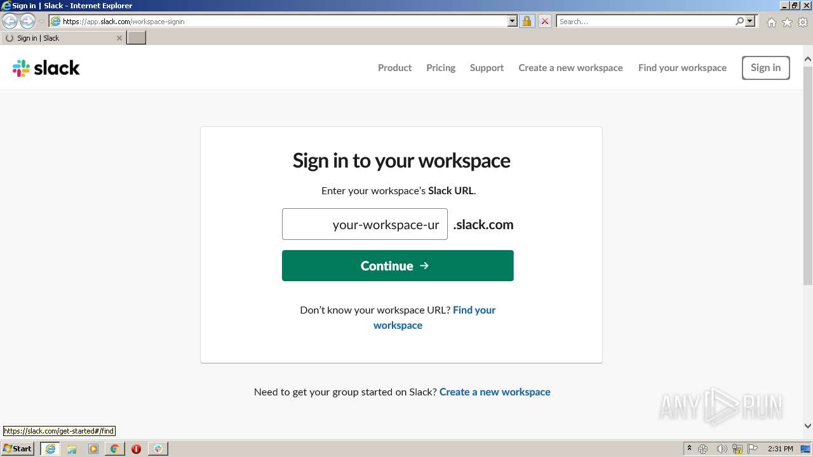The image size is (813, 457).
Task: Click the address bar URL field
Action: (284, 21)
